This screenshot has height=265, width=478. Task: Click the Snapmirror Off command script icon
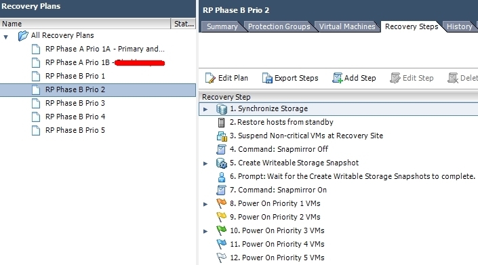coord(221,149)
